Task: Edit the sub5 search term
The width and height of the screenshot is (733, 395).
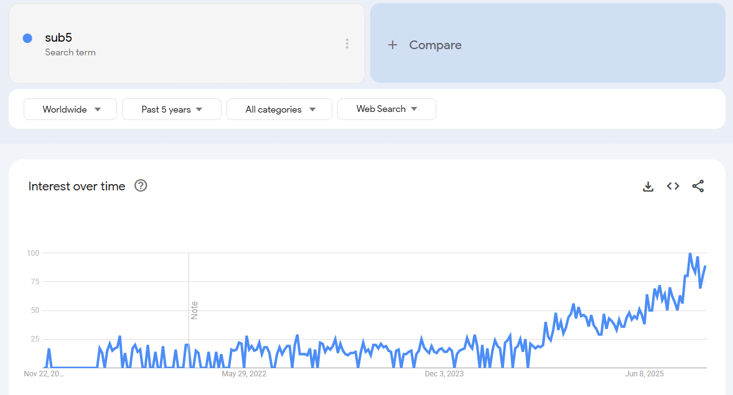Action: 58,37
